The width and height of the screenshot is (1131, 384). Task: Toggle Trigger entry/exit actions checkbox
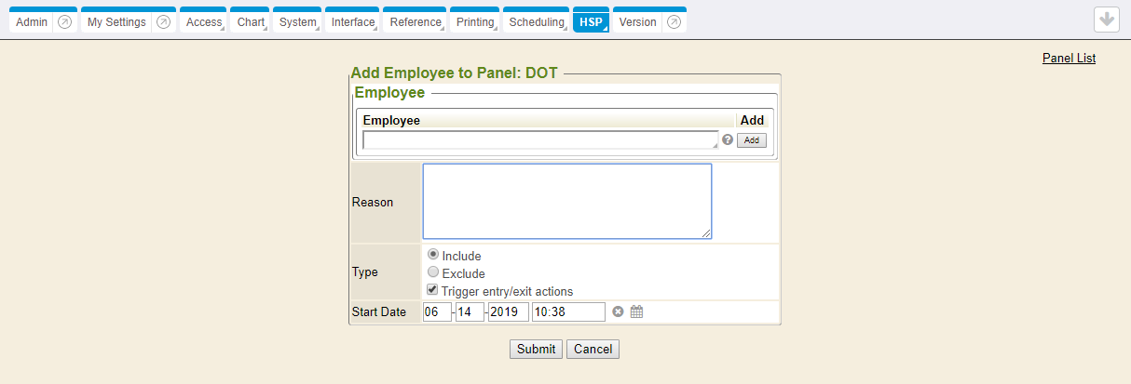pos(433,290)
